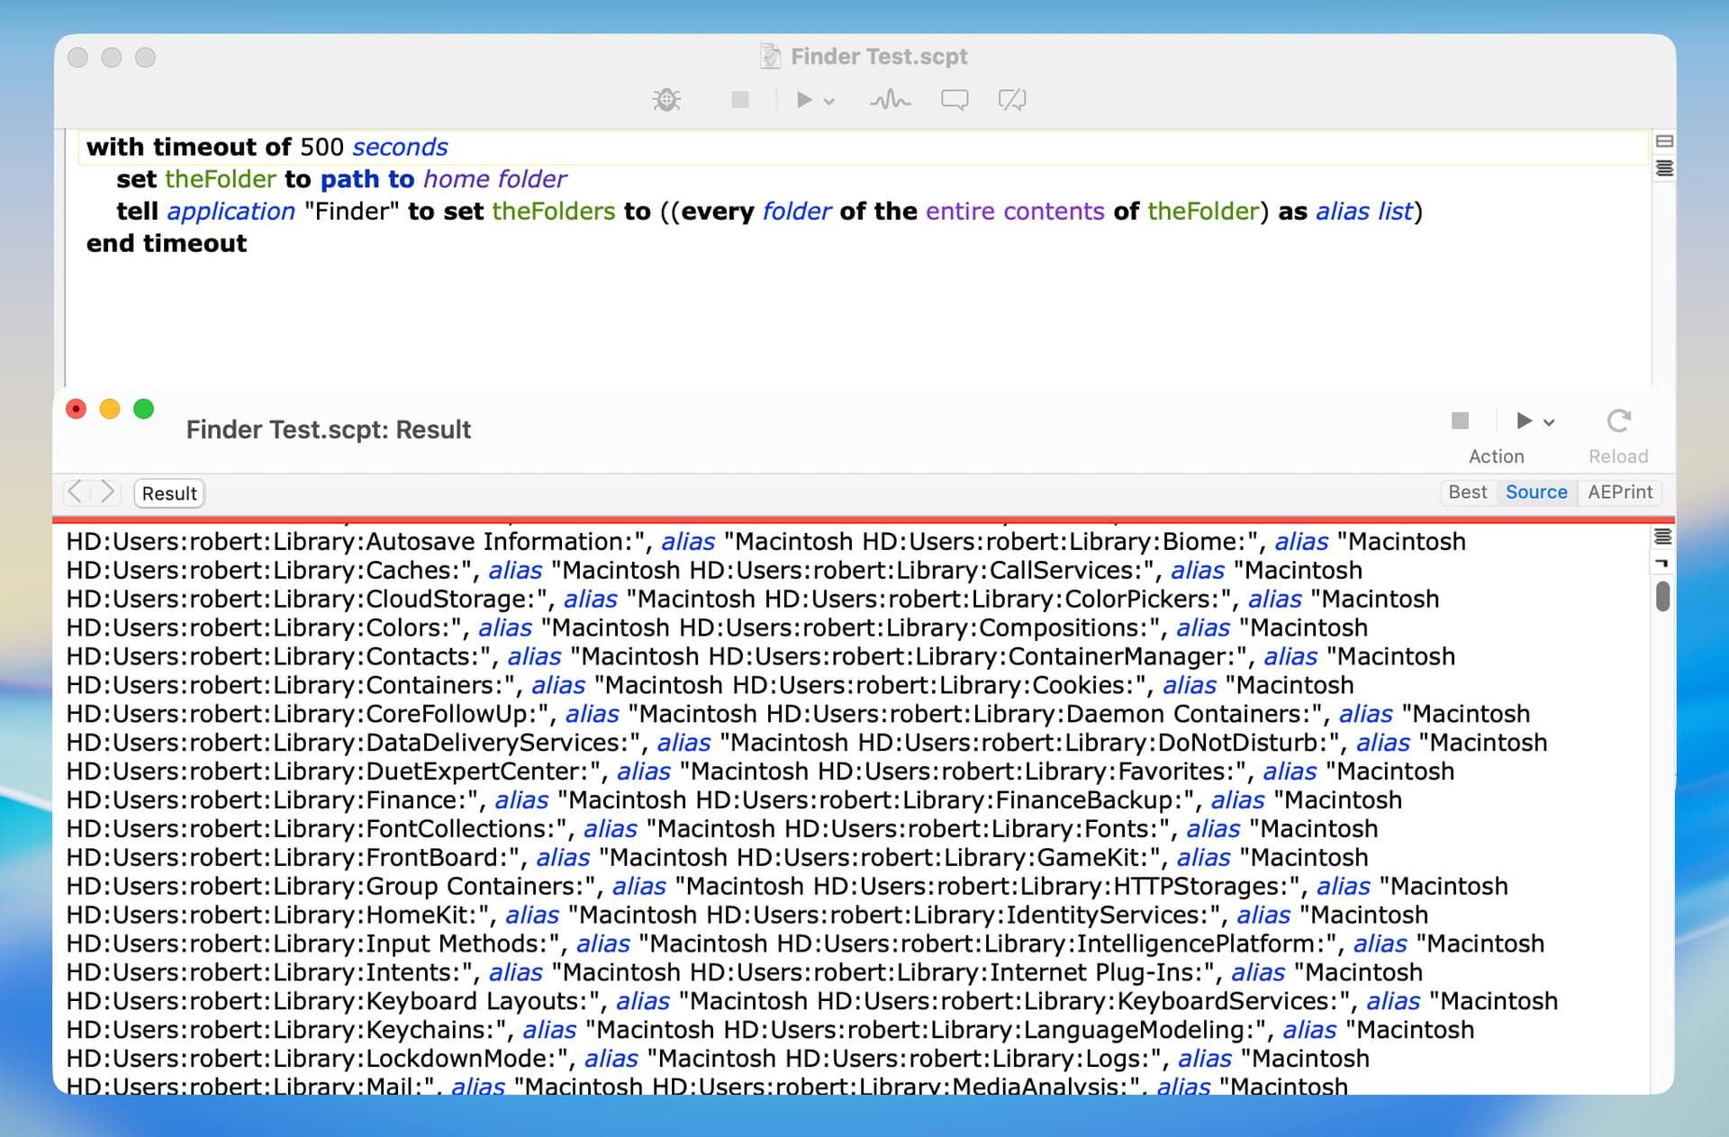Image resolution: width=1729 pixels, height=1137 pixels.
Task: Toggle wrap lines icon in result pane
Action: 1662,537
